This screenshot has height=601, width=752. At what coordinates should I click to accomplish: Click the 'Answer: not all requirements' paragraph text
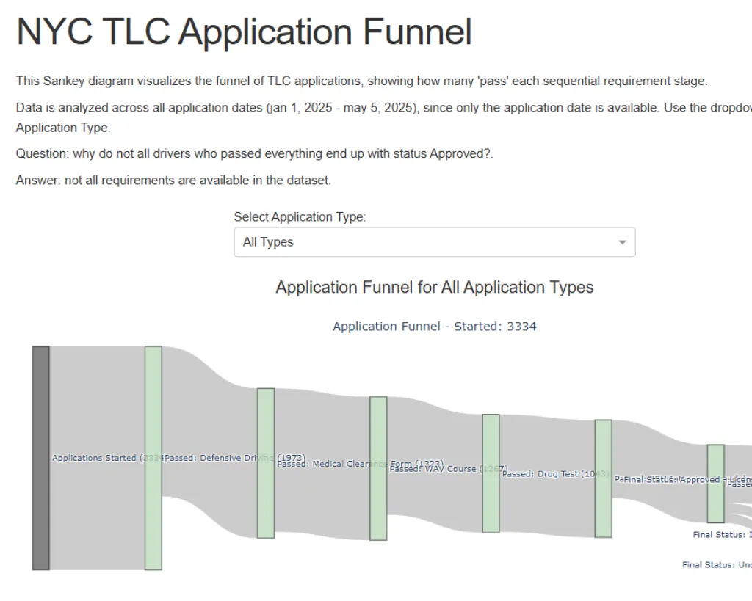pos(173,180)
